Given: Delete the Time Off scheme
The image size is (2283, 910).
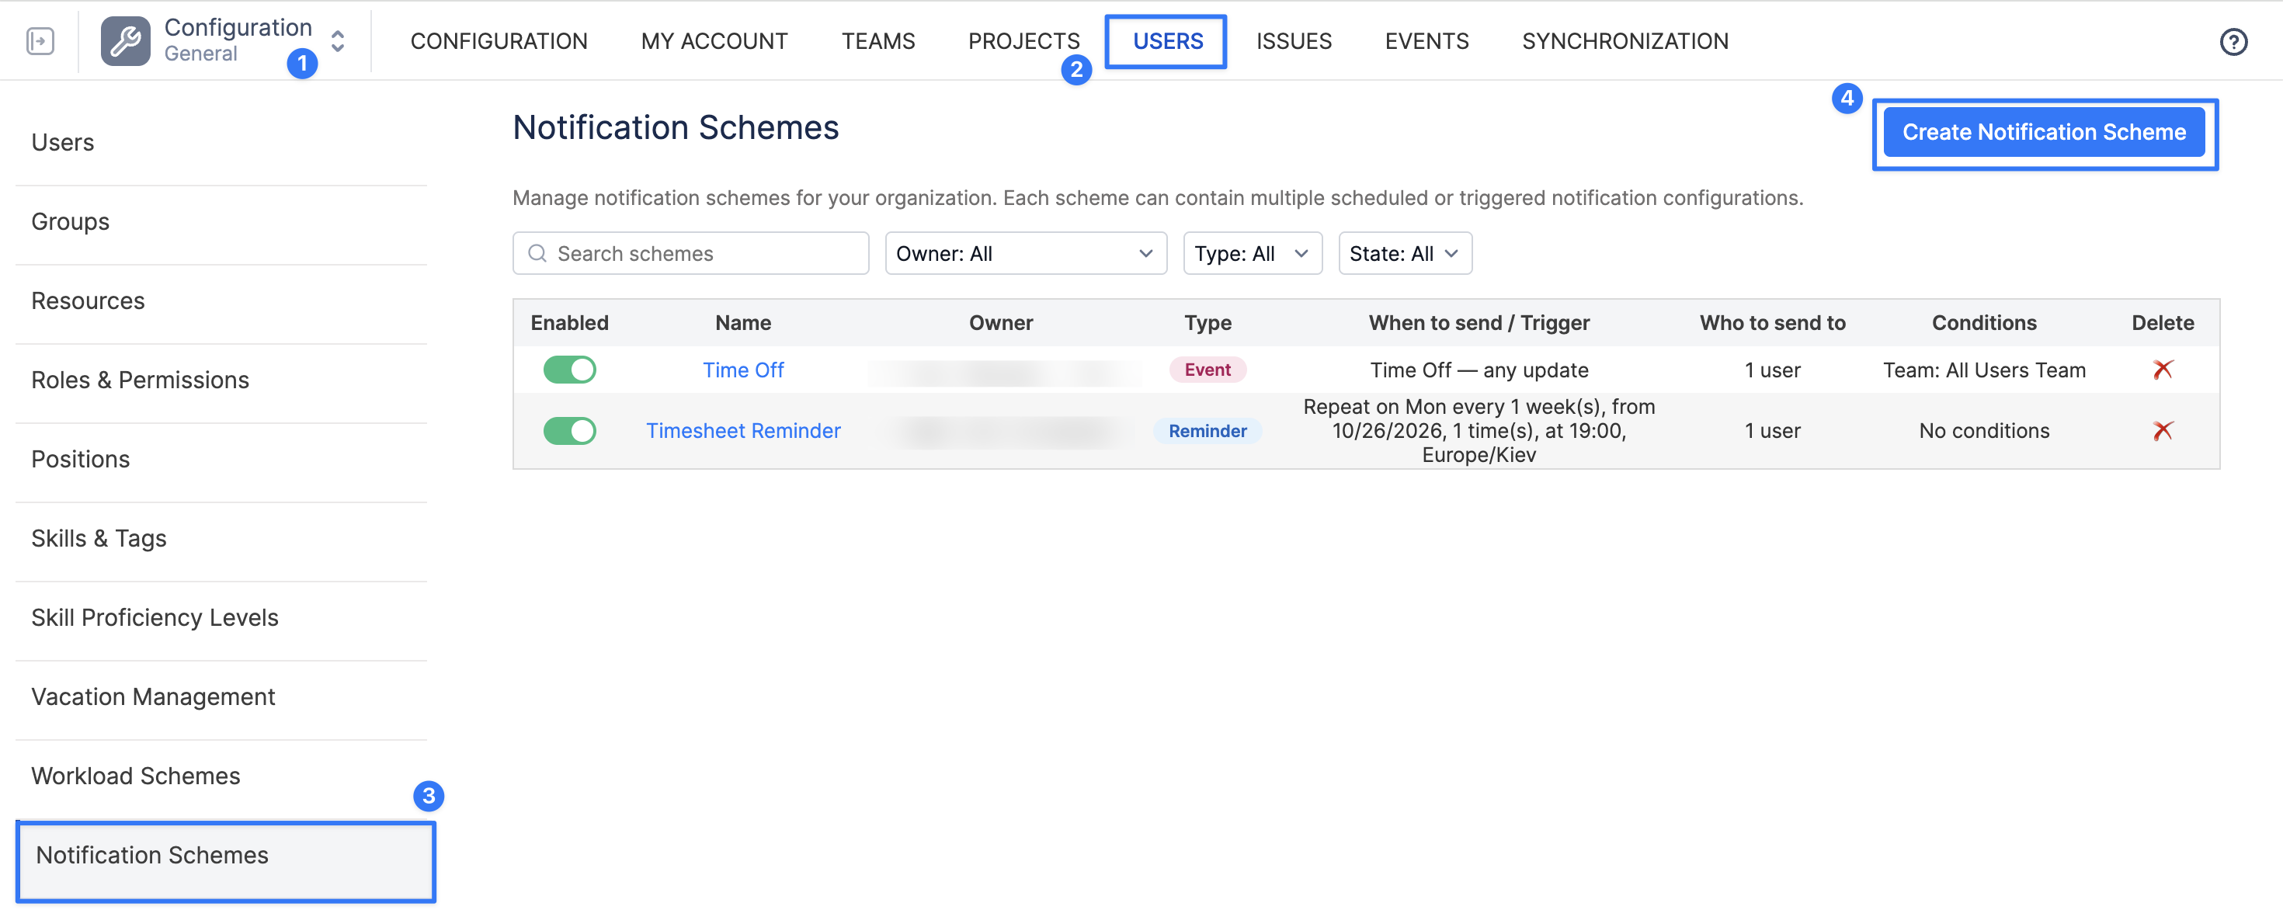Looking at the screenshot, I should tap(2163, 370).
